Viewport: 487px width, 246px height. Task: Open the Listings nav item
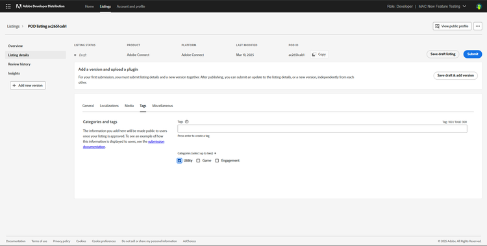(x=105, y=6)
